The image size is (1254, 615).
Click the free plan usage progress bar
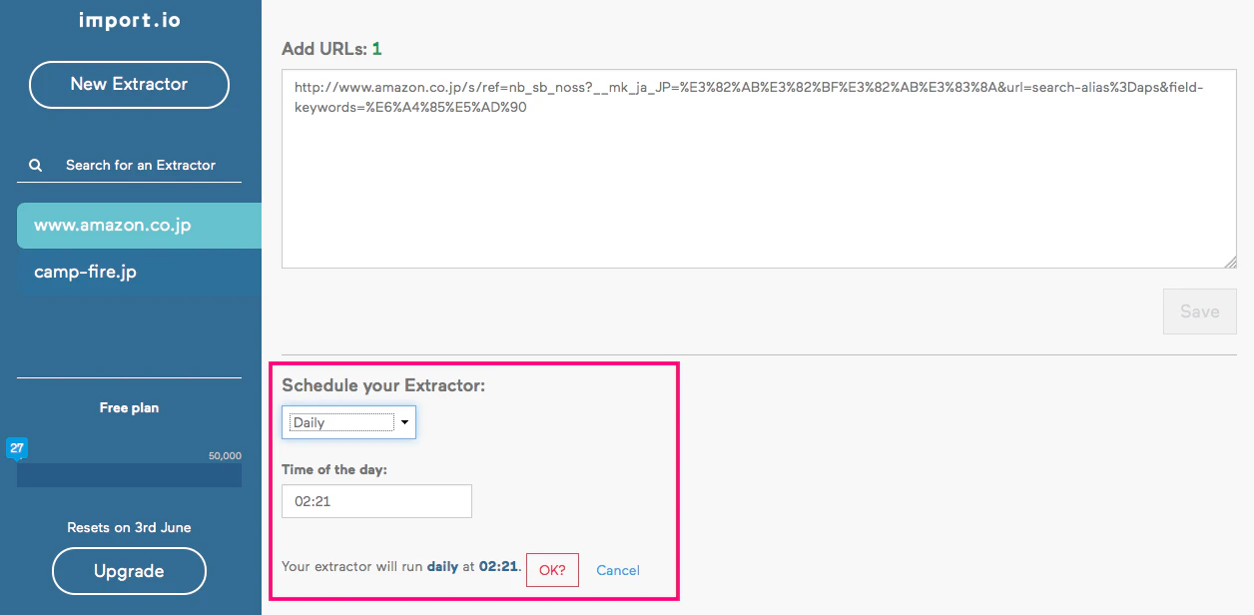[x=129, y=474]
